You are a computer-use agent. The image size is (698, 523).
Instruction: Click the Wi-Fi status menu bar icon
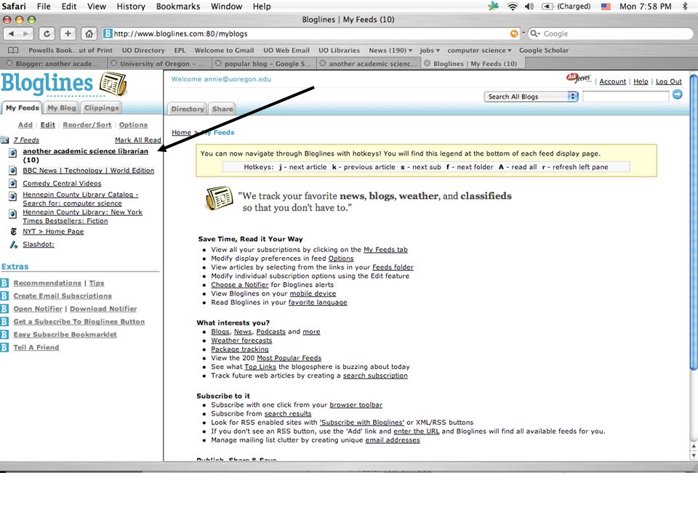[513, 7]
